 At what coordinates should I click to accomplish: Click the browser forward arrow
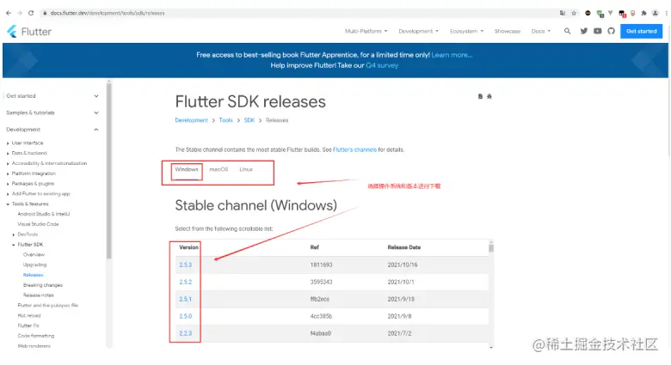point(20,13)
